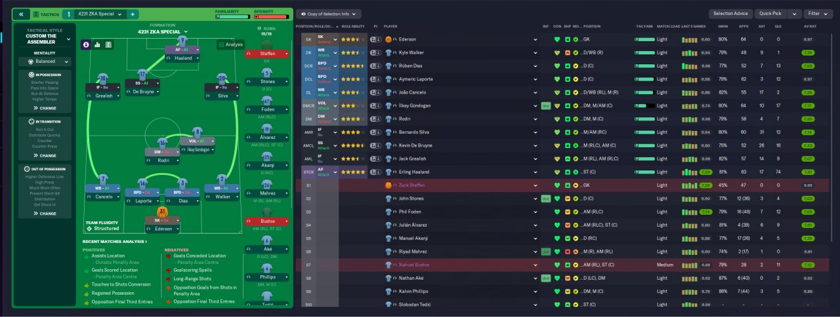The width and height of the screenshot is (840, 317).
Task: Sort by Role Ability column header
Action: click(353, 26)
